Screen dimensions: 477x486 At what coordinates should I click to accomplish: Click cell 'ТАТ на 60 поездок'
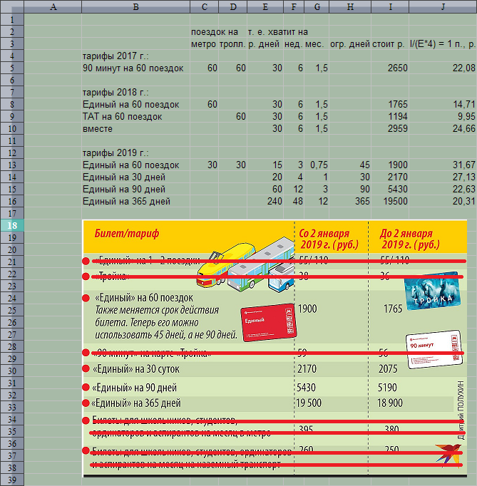tap(136, 117)
